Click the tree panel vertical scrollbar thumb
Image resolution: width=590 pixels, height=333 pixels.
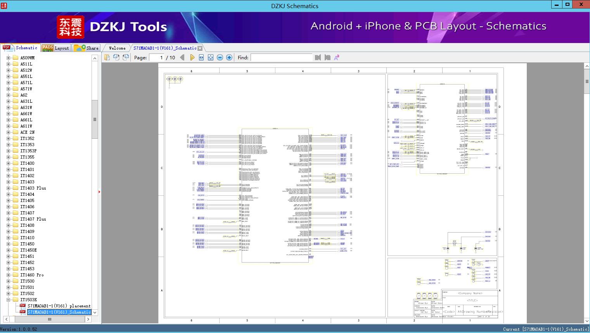click(x=95, y=119)
